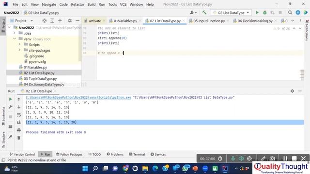
Task: Click the IDE update arrow icon
Action: click(x=298, y=13)
